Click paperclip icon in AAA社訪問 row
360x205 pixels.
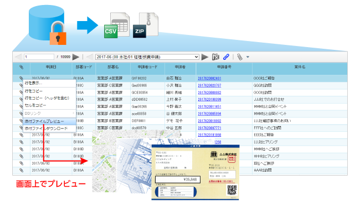click(x=21, y=170)
